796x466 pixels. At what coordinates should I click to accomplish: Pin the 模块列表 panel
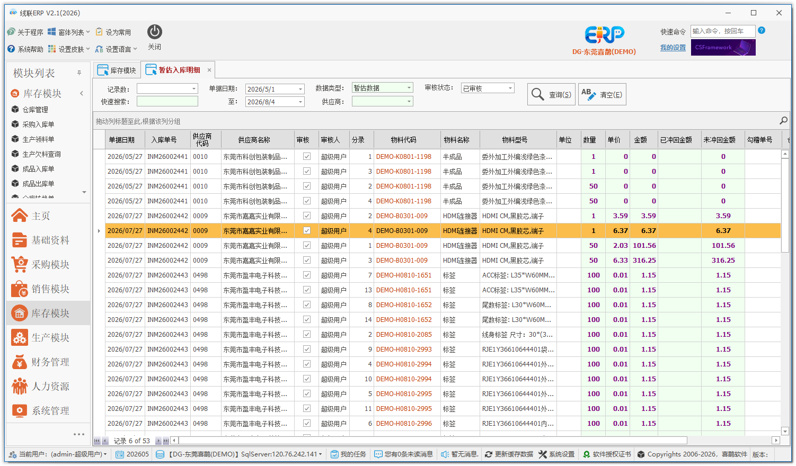point(79,73)
